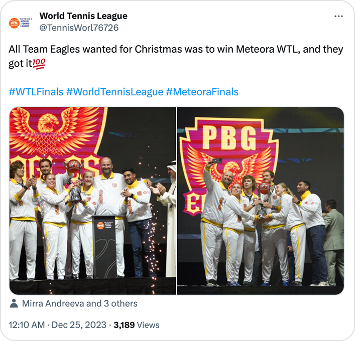The width and height of the screenshot is (355, 341).
Task: Open the right team selfie photo
Action: (261, 201)
